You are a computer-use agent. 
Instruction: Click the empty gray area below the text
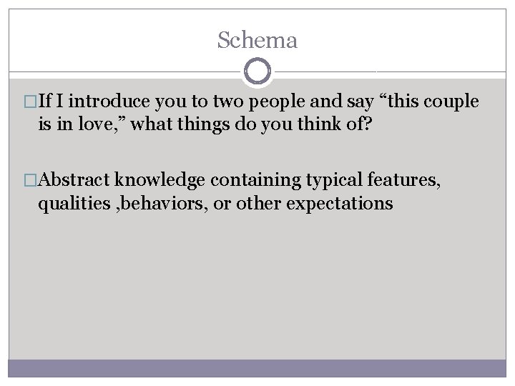(257, 286)
